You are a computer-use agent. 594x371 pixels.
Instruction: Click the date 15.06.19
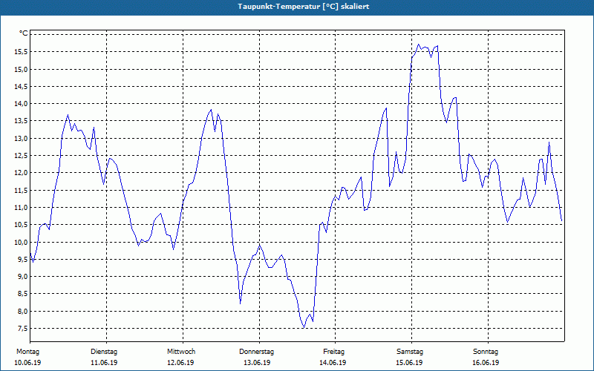[x=409, y=363]
